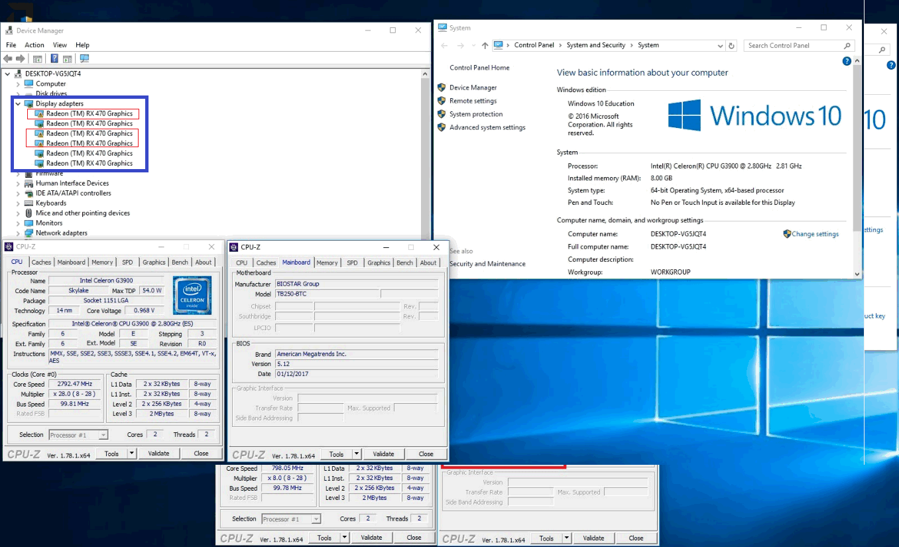Click the Refresh icon beside the System address bar

(x=731, y=46)
